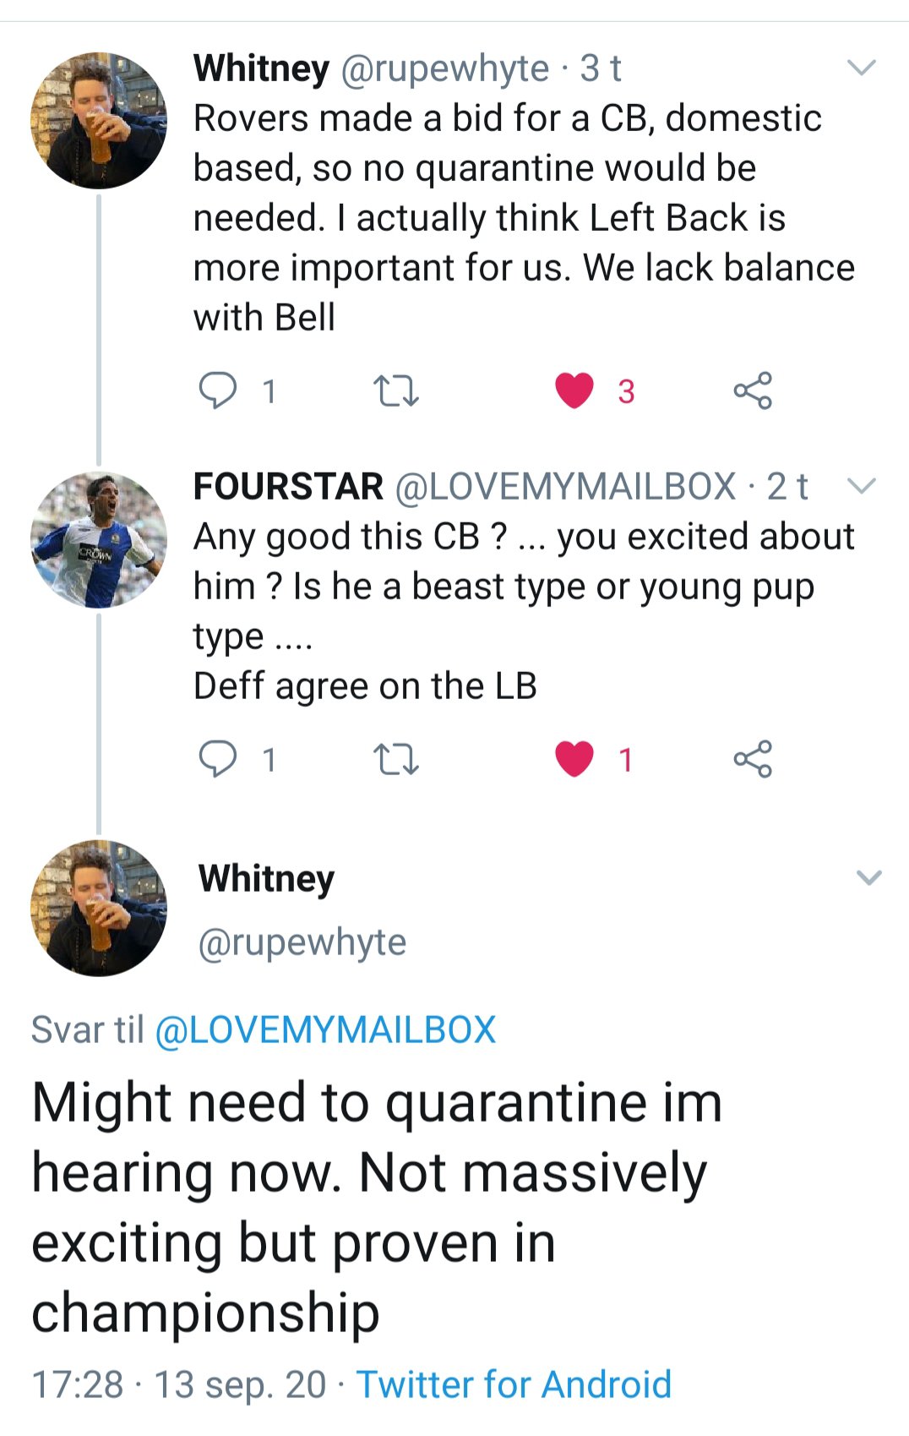Open @LOVEMYMAILBOX link in 'Svar til'
Viewport: 909px width, 1436px height.
(x=326, y=1029)
